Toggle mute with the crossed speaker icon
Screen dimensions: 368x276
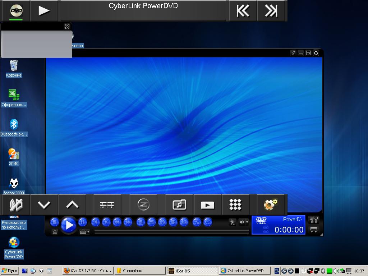pos(16,205)
